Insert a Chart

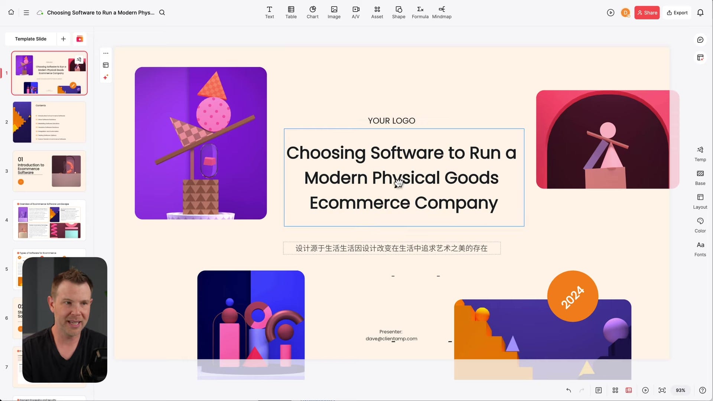point(313,13)
